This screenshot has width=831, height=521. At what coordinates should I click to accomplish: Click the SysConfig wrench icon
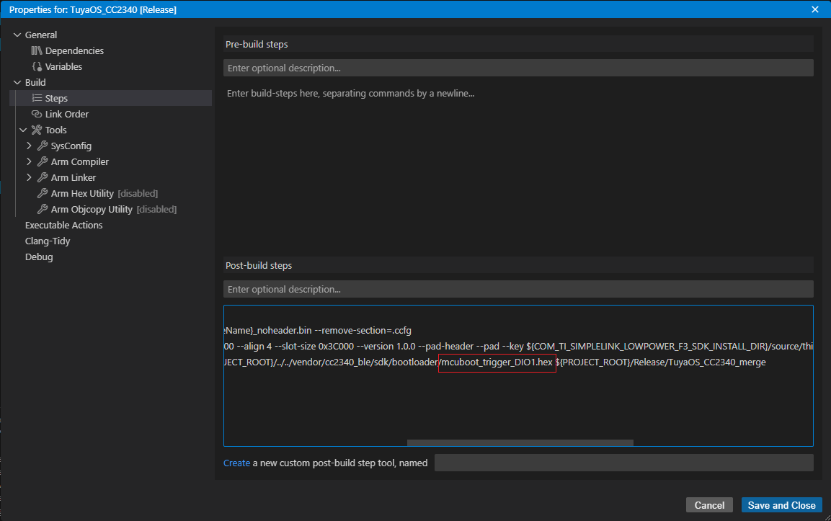(x=43, y=146)
